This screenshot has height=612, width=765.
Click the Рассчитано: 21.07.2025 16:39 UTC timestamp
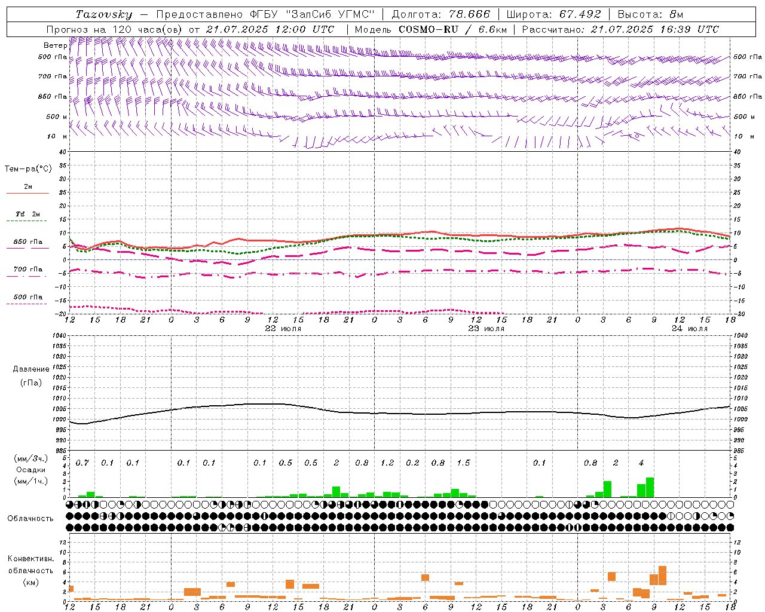click(x=620, y=29)
